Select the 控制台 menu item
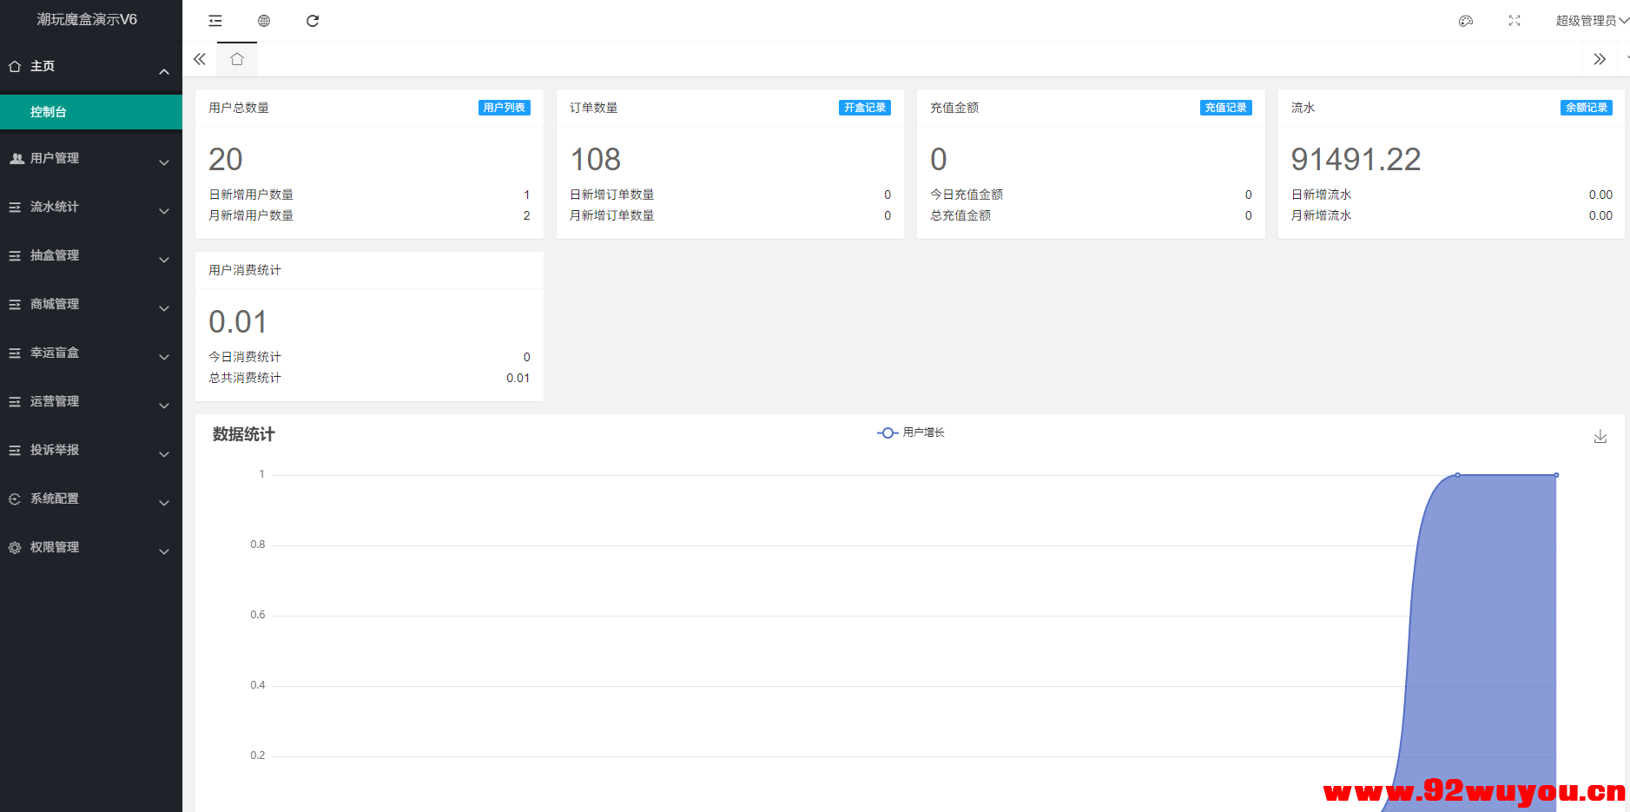Screen dimensions: 1630x812 point(90,112)
